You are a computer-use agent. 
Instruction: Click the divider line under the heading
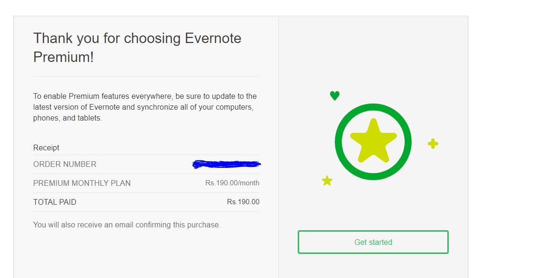tap(146, 76)
